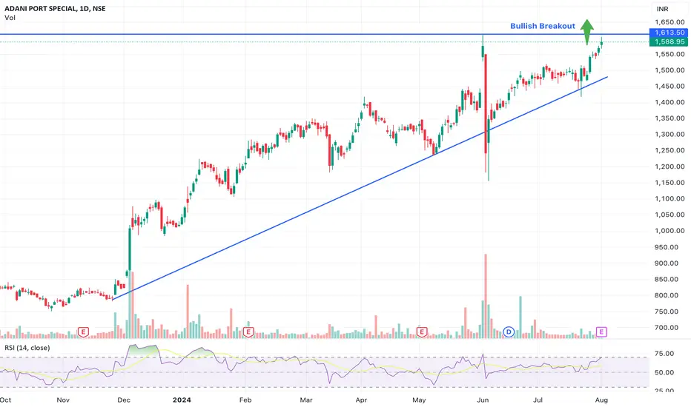Click the 2024 label on time axis
This screenshot has height=407, width=691.
click(182, 400)
